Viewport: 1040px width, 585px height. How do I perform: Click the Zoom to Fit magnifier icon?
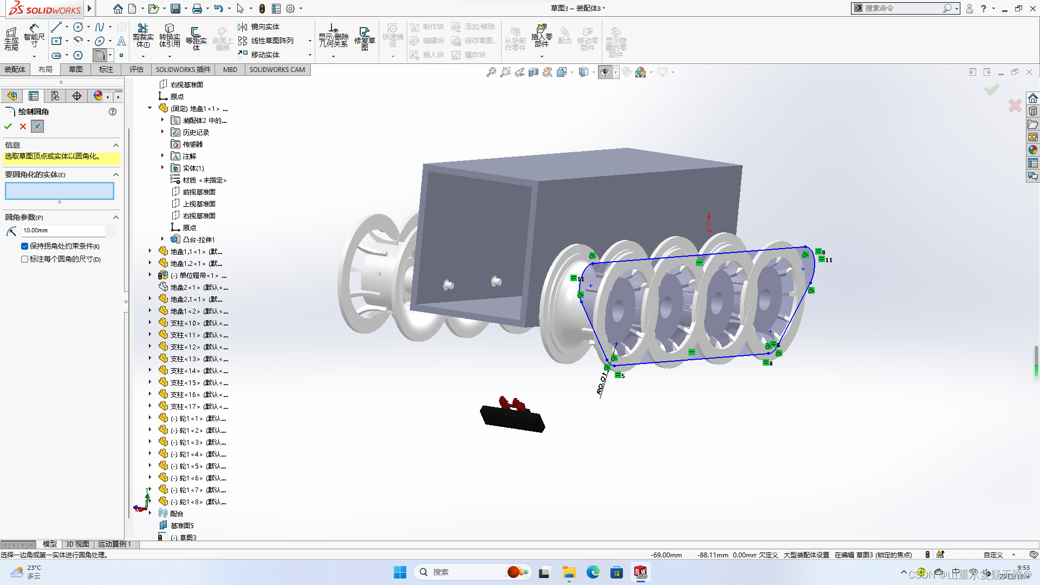click(492, 71)
